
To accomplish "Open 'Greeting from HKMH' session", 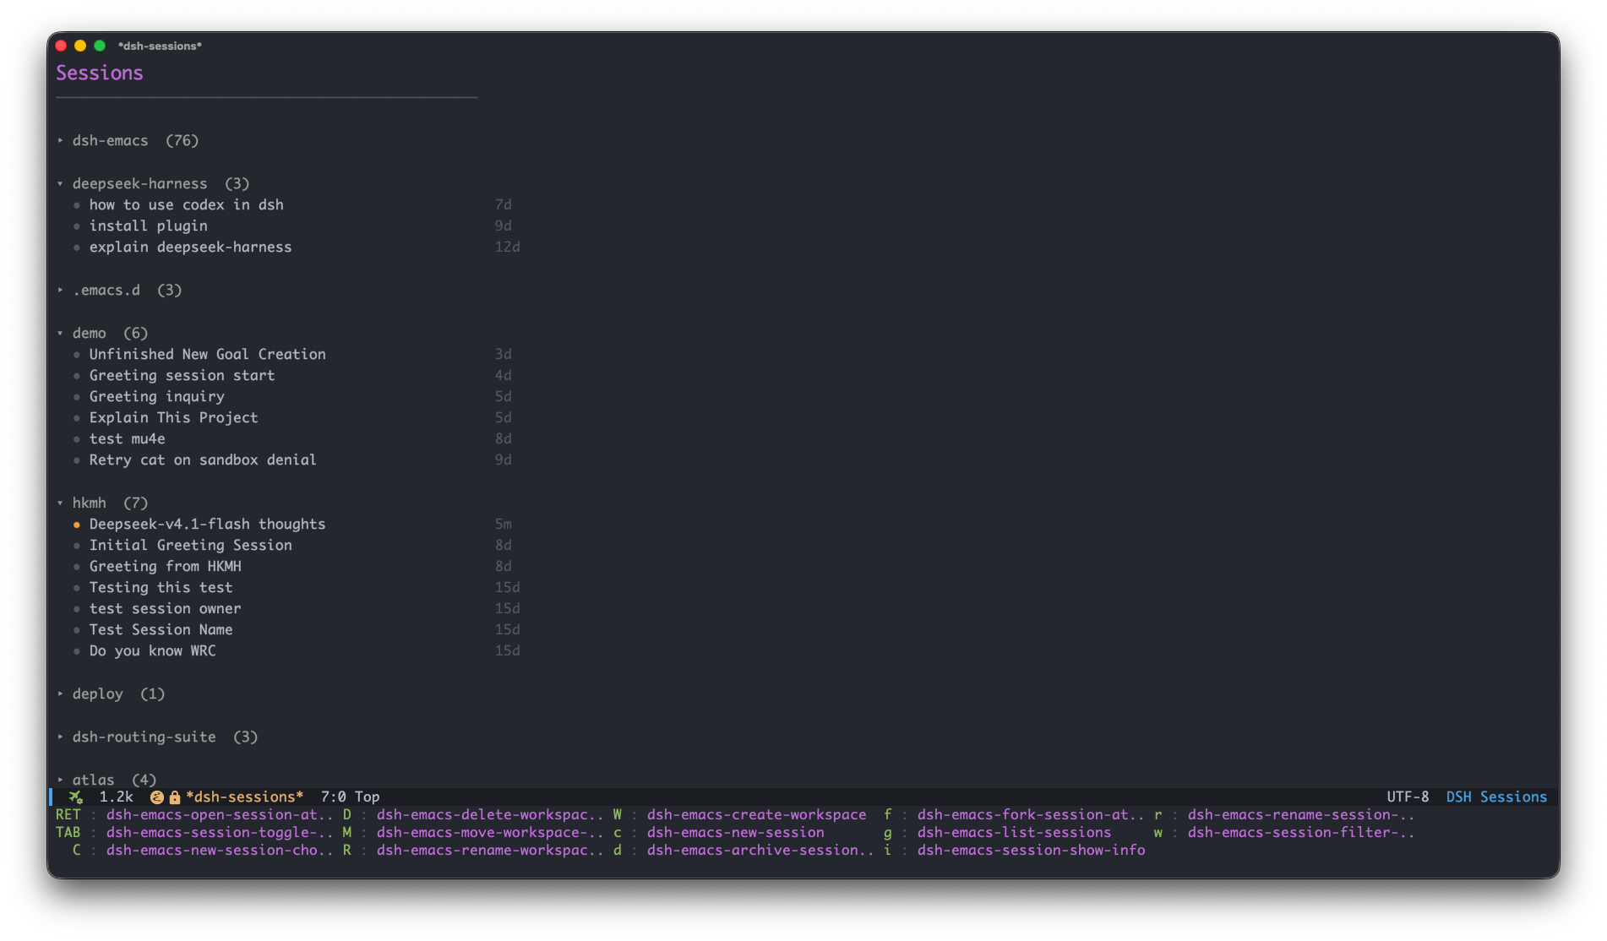I will [x=165, y=566].
